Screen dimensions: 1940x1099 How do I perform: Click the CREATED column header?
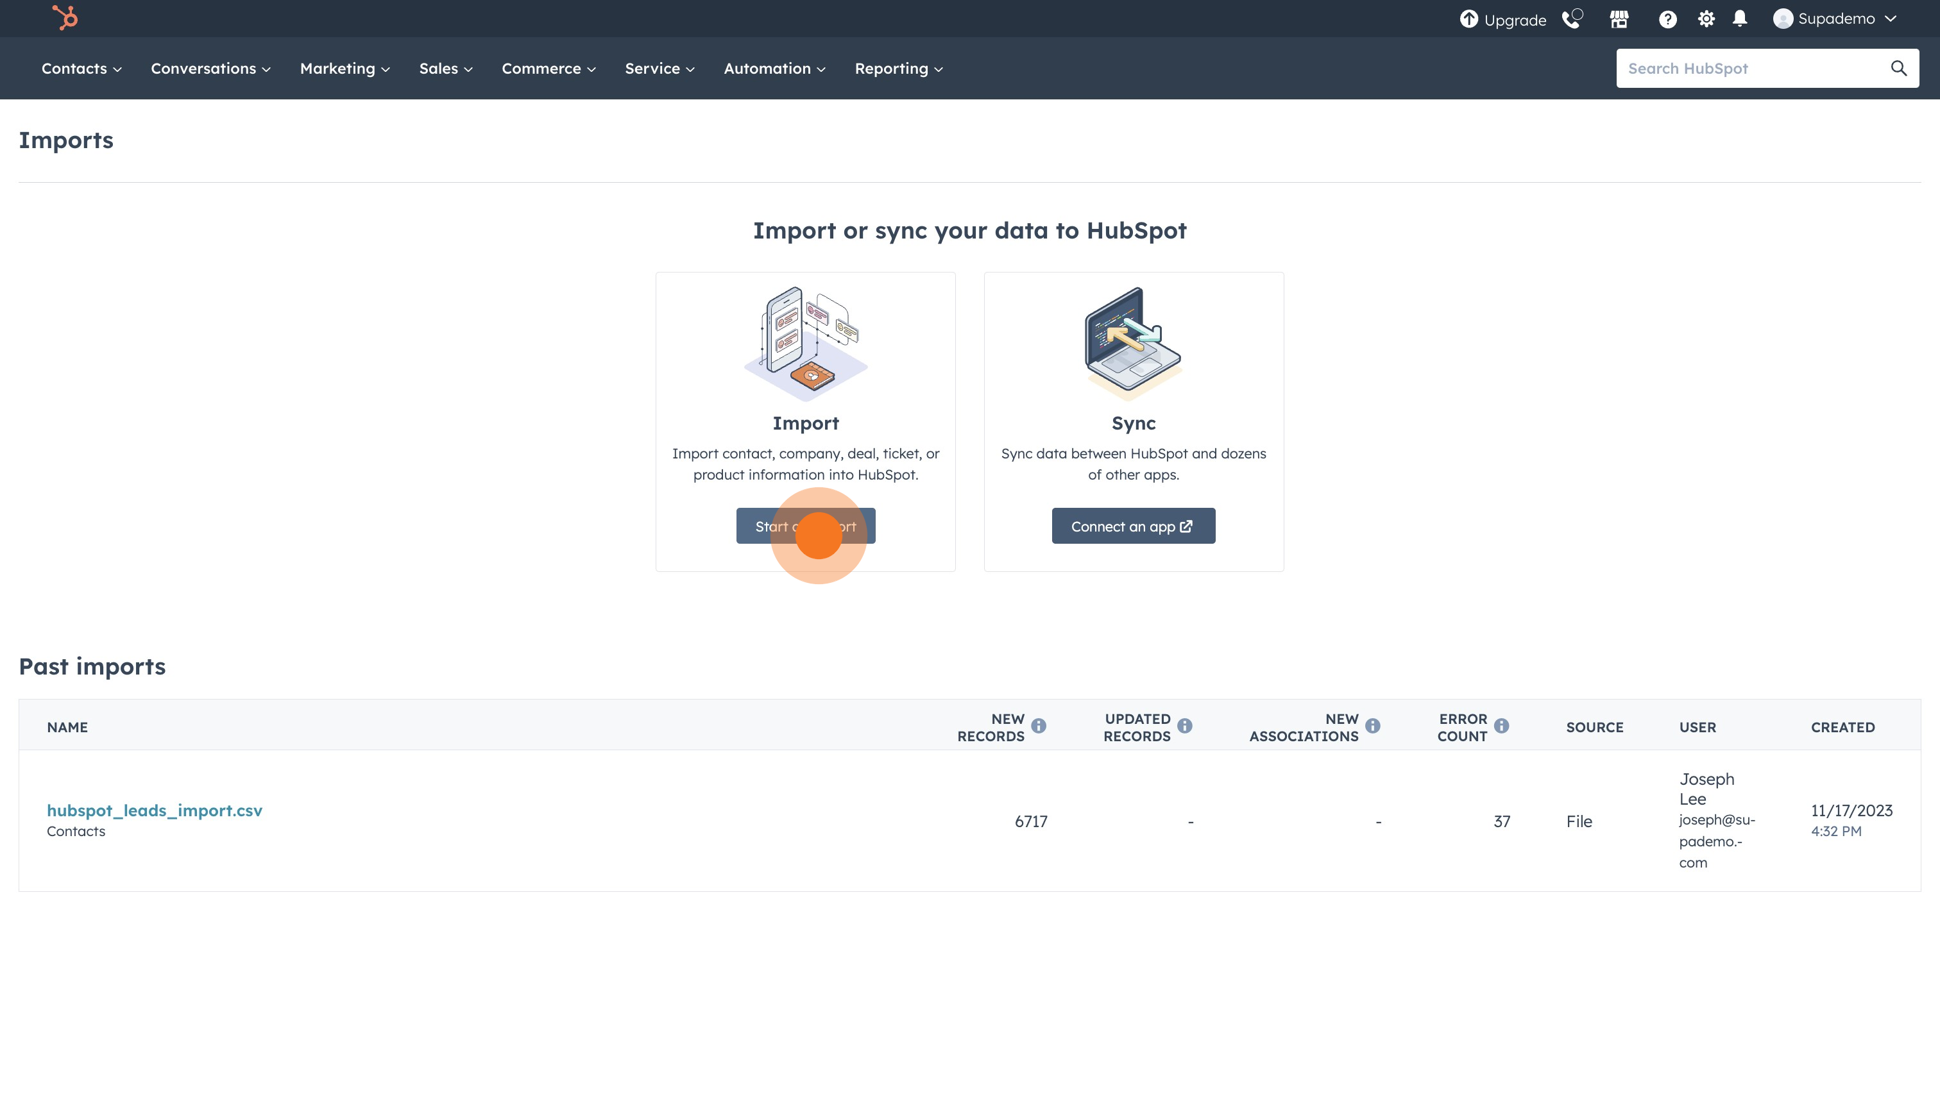(x=1842, y=728)
